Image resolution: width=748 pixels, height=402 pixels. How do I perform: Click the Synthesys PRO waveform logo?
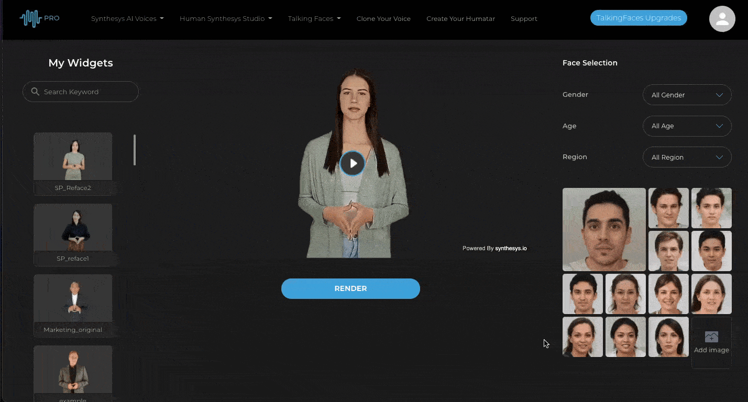[x=39, y=18]
